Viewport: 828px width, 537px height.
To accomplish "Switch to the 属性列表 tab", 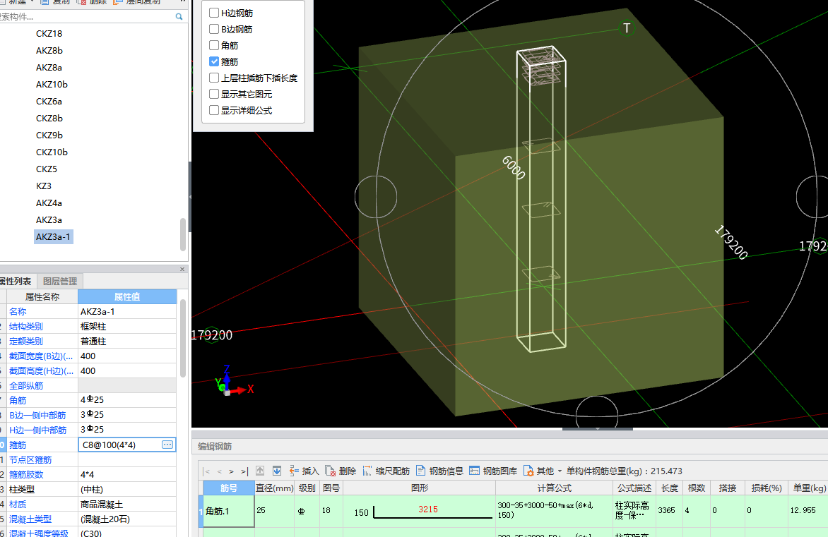I will pos(16,281).
